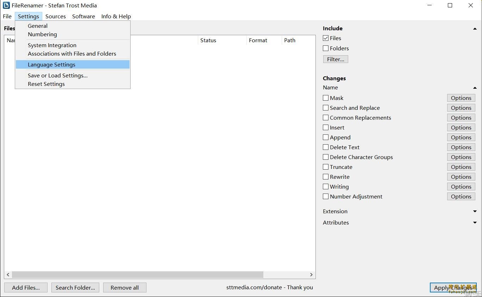482x297 pixels.
Task: Click the FileRenamer app icon in title bar
Action: click(x=6, y=5)
